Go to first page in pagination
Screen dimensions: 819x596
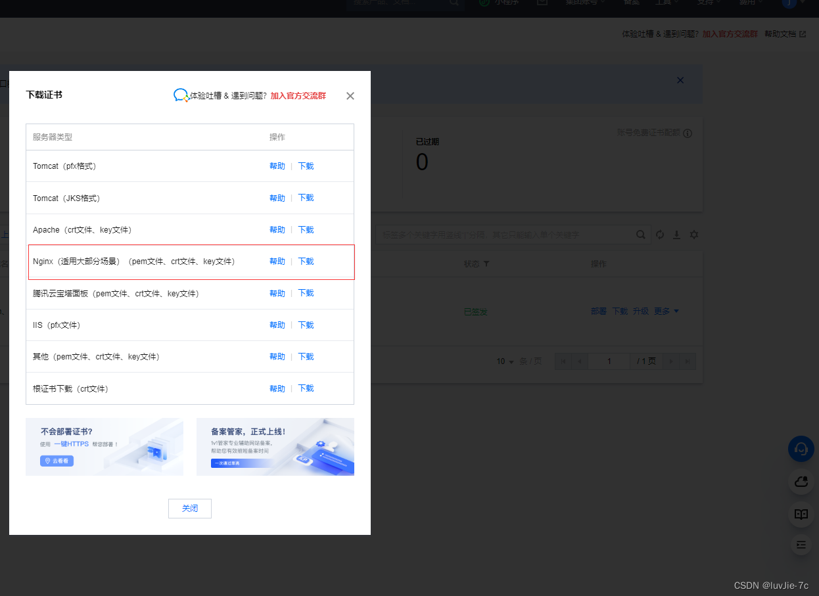[x=564, y=361]
